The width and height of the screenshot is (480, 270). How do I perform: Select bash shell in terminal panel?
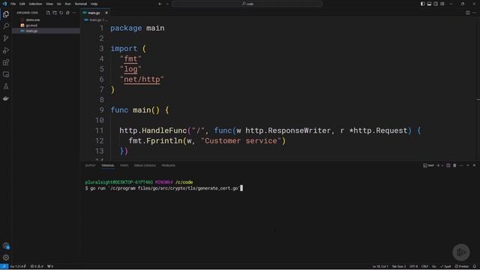point(428,165)
